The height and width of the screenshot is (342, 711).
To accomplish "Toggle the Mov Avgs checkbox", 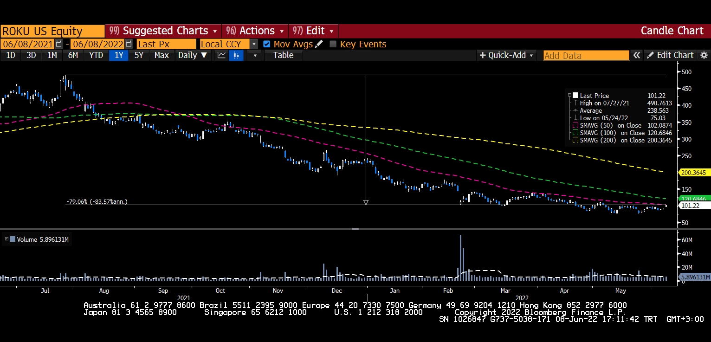I will (266, 44).
